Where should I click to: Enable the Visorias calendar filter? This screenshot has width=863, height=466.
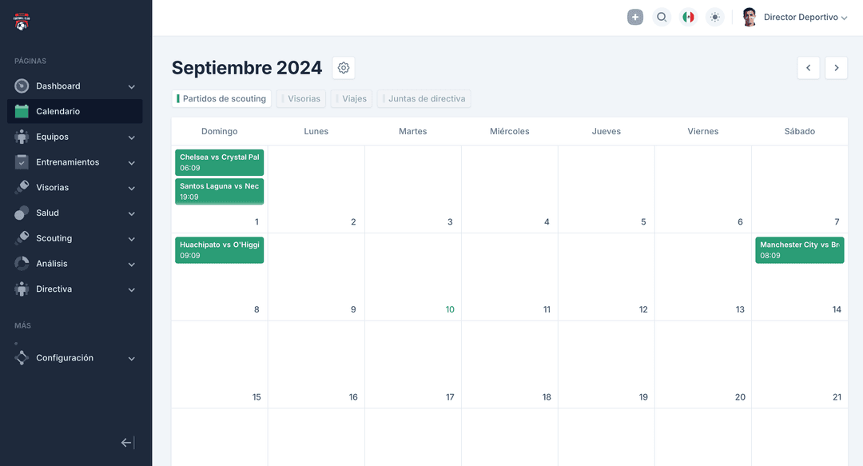pyautogui.click(x=300, y=98)
